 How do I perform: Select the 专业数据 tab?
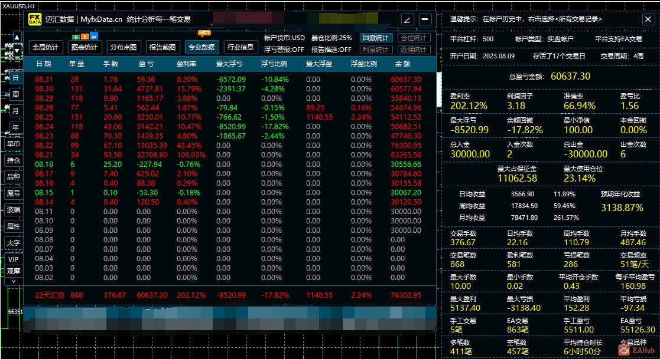tap(201, 47)
